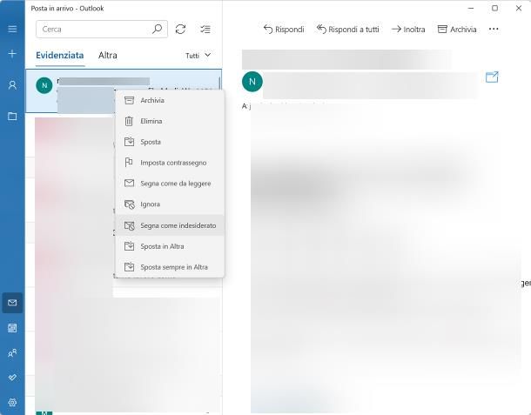The image size is (531, 415).
Task: Open the accounts person icon in sidebar
Action: 12,85
